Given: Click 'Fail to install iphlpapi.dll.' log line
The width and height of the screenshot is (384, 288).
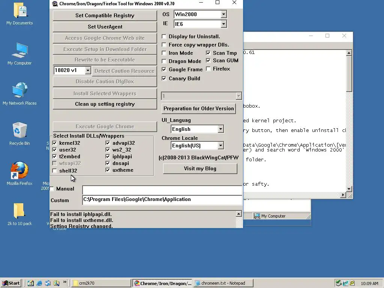Looking at the screenshot, I should pyautogui.click(x=81, y=214).
